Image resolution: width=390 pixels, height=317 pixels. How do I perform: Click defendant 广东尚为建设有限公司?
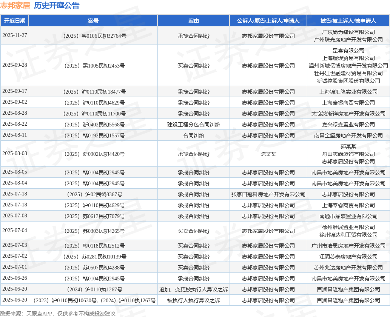[348, 32]
